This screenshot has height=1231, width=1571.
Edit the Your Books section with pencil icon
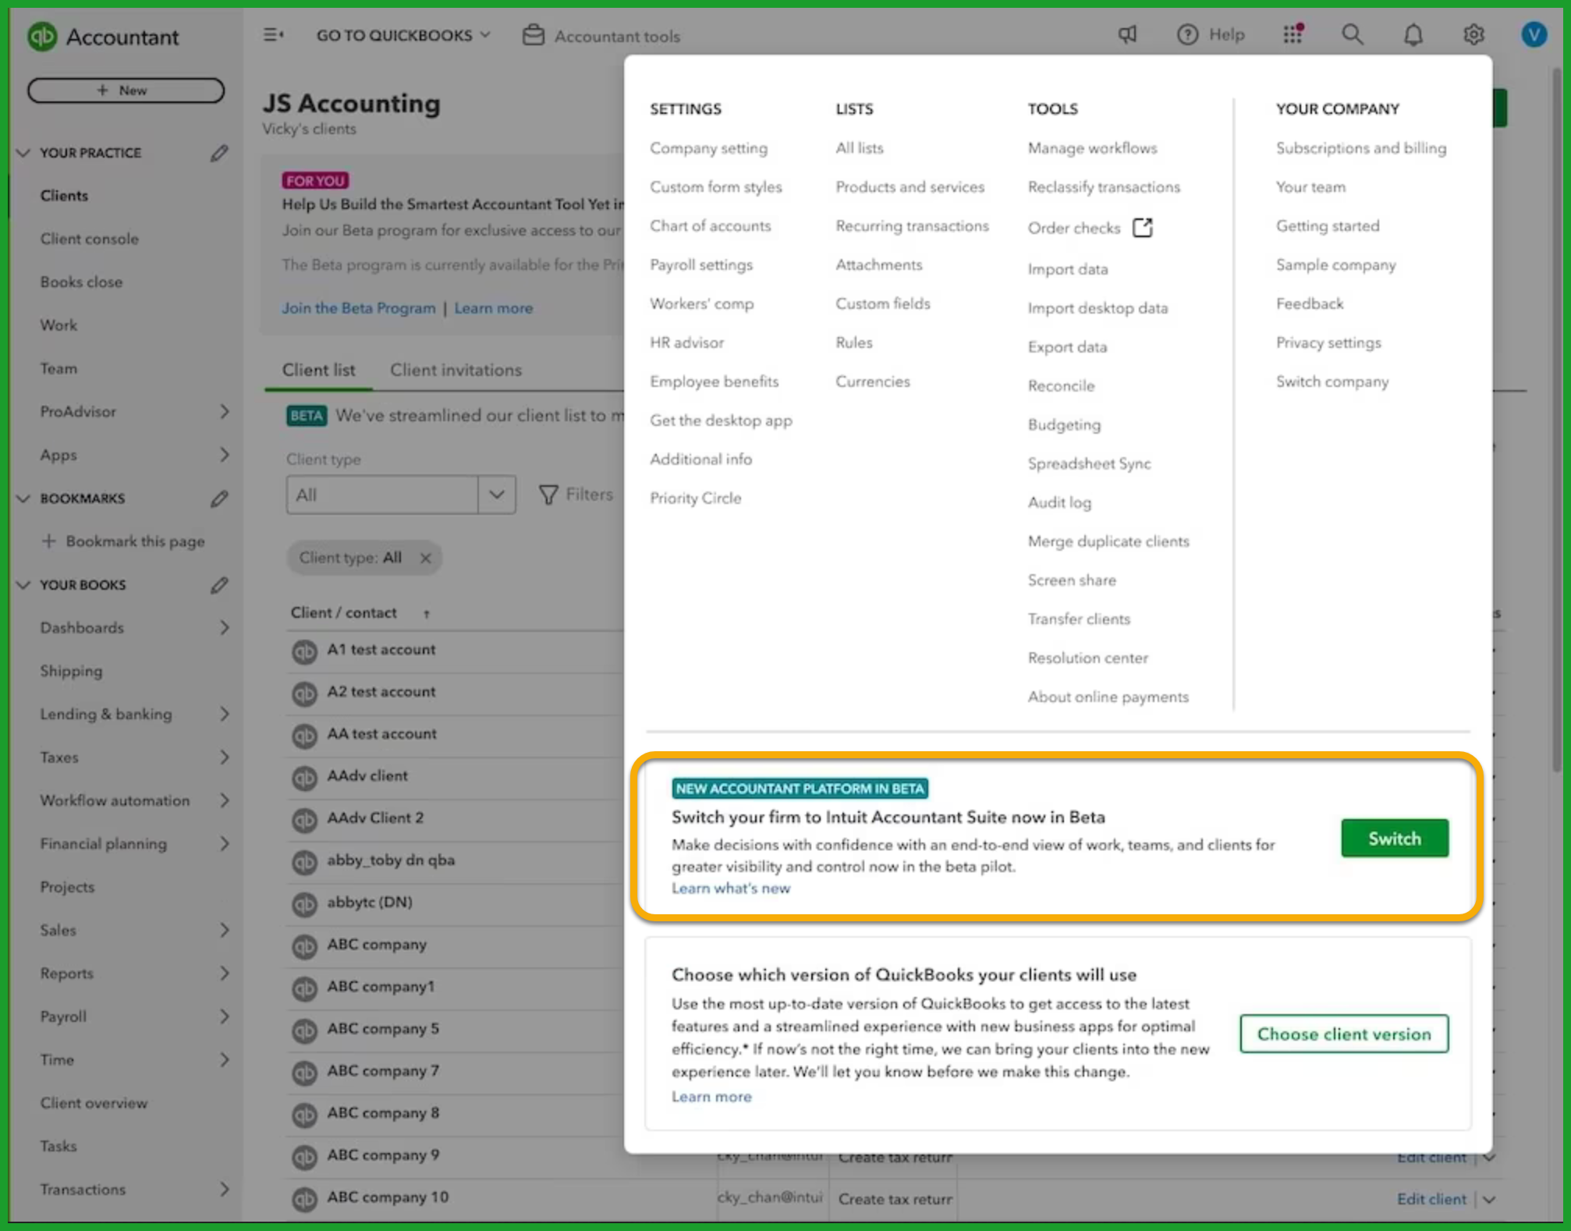coord(219,585)
